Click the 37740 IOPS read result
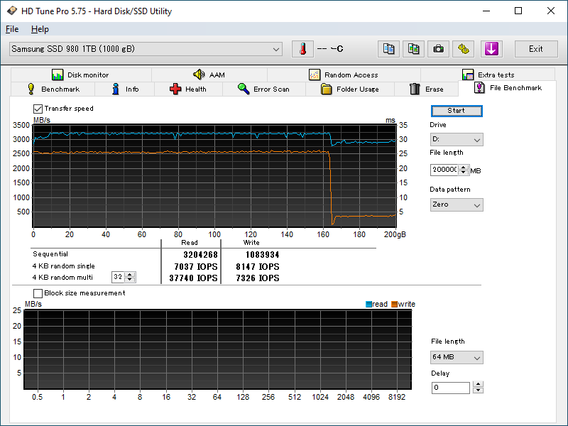Viewport: 568px width, 426px height. [193, 278]
